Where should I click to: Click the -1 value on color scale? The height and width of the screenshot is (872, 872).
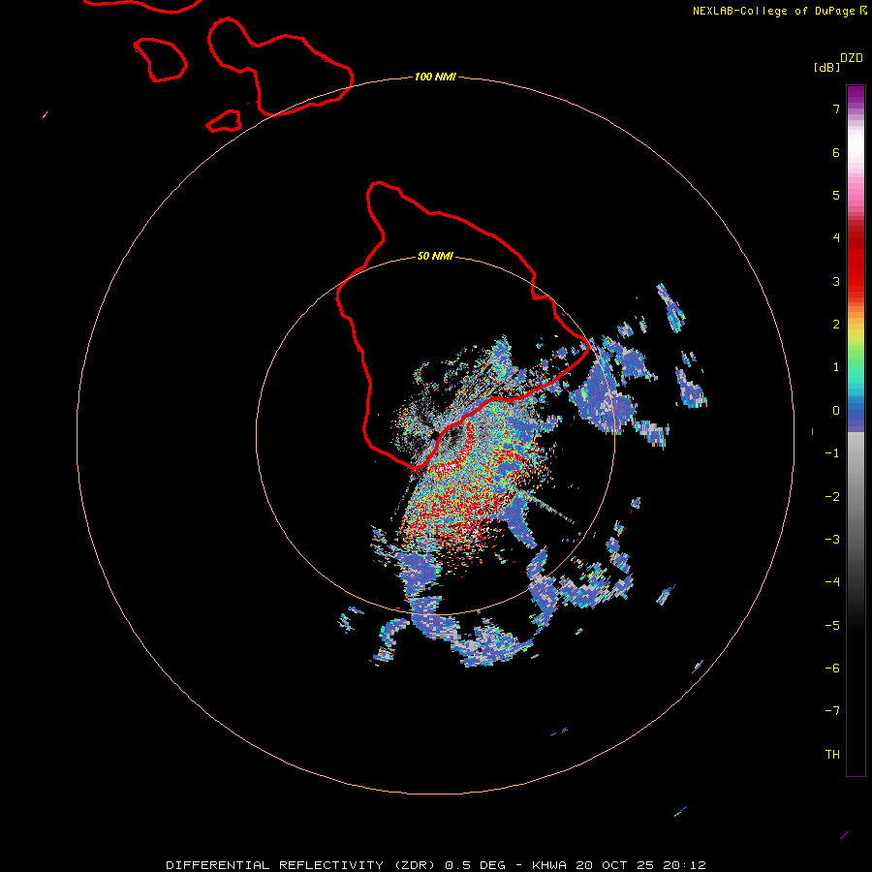pos(832,453)
